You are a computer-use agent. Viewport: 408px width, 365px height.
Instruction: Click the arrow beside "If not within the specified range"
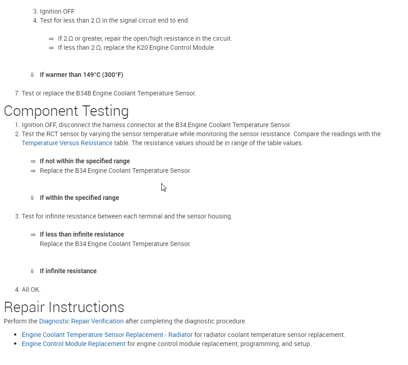33,161
